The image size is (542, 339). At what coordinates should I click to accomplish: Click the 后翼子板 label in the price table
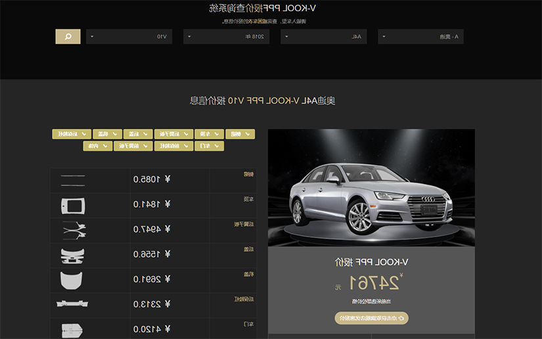[244, 224]
